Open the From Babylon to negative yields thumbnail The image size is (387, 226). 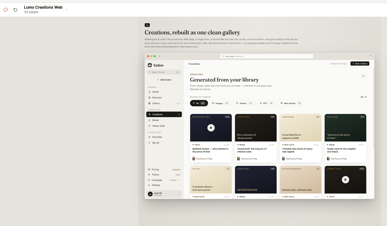301,128
